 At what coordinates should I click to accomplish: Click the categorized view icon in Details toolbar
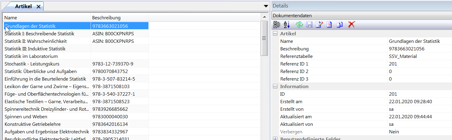(277, 25)
